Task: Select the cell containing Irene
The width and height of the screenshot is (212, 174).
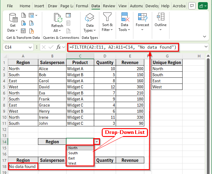Action: coord(52,117)
